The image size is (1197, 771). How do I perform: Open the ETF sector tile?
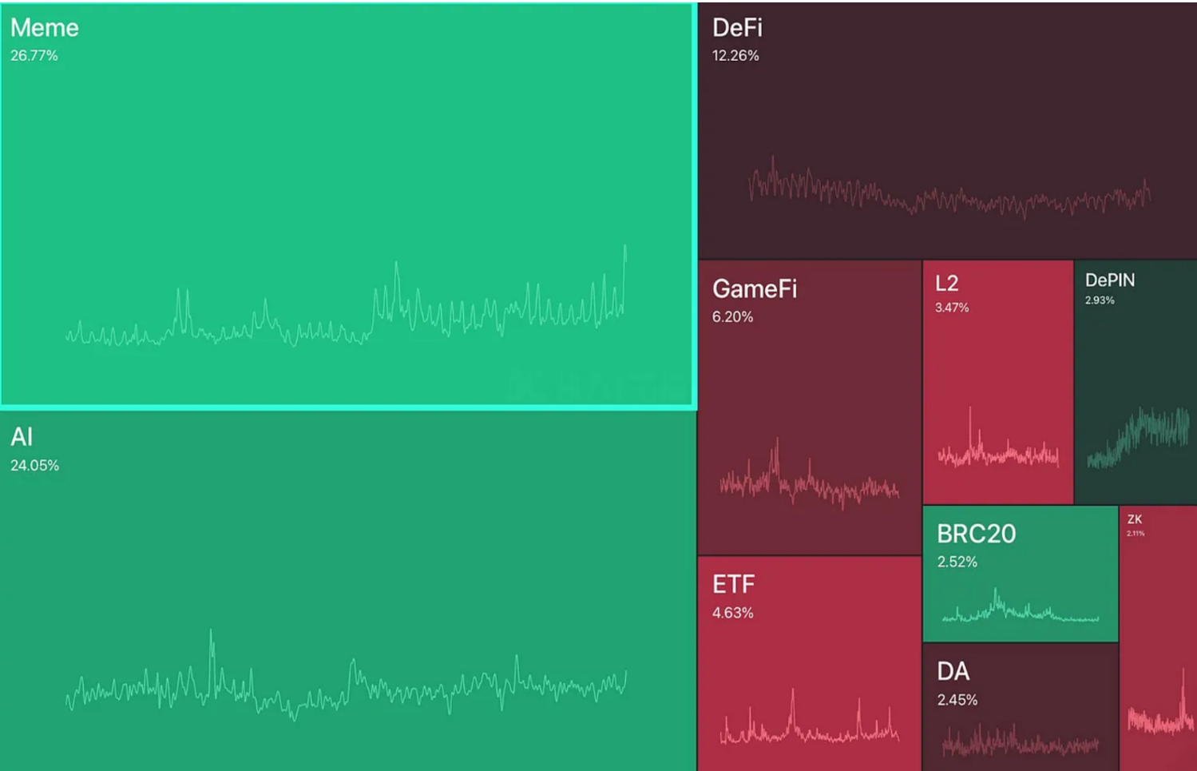[x=810, y=664]
